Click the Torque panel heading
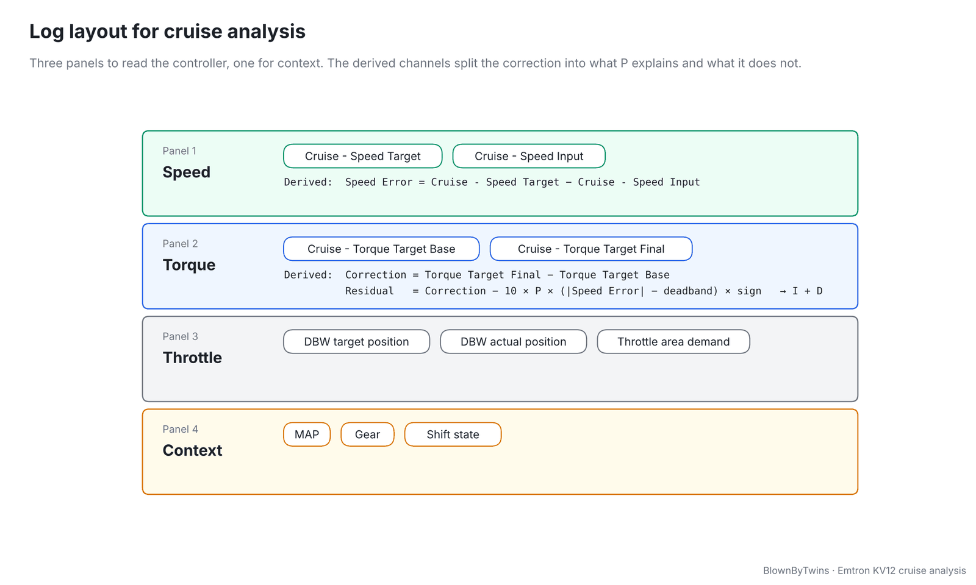This screenshot has height=585, width=976. [x=189, y=265]
